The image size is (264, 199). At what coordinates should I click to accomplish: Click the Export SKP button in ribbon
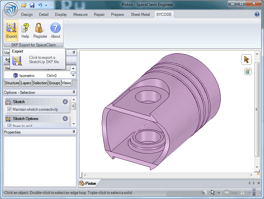pyautogui.click(x=12, y=30)
